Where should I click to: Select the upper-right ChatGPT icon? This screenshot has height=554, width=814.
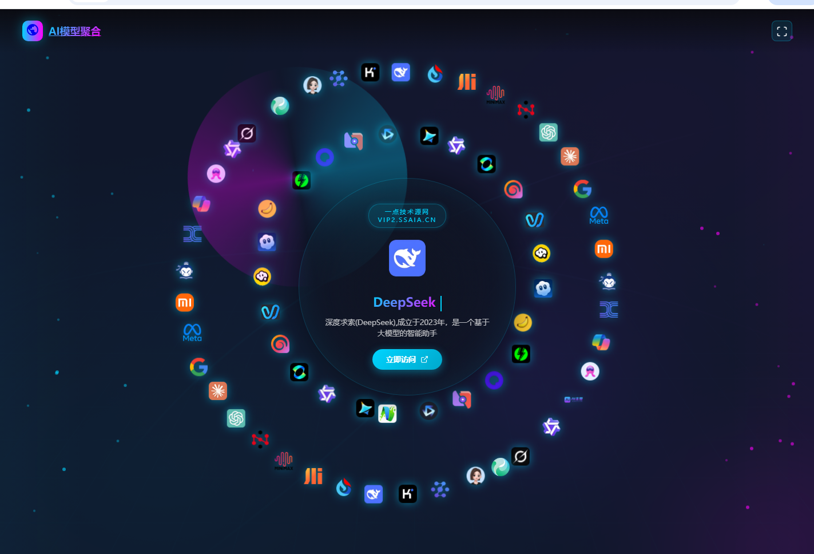coord(549,133)
